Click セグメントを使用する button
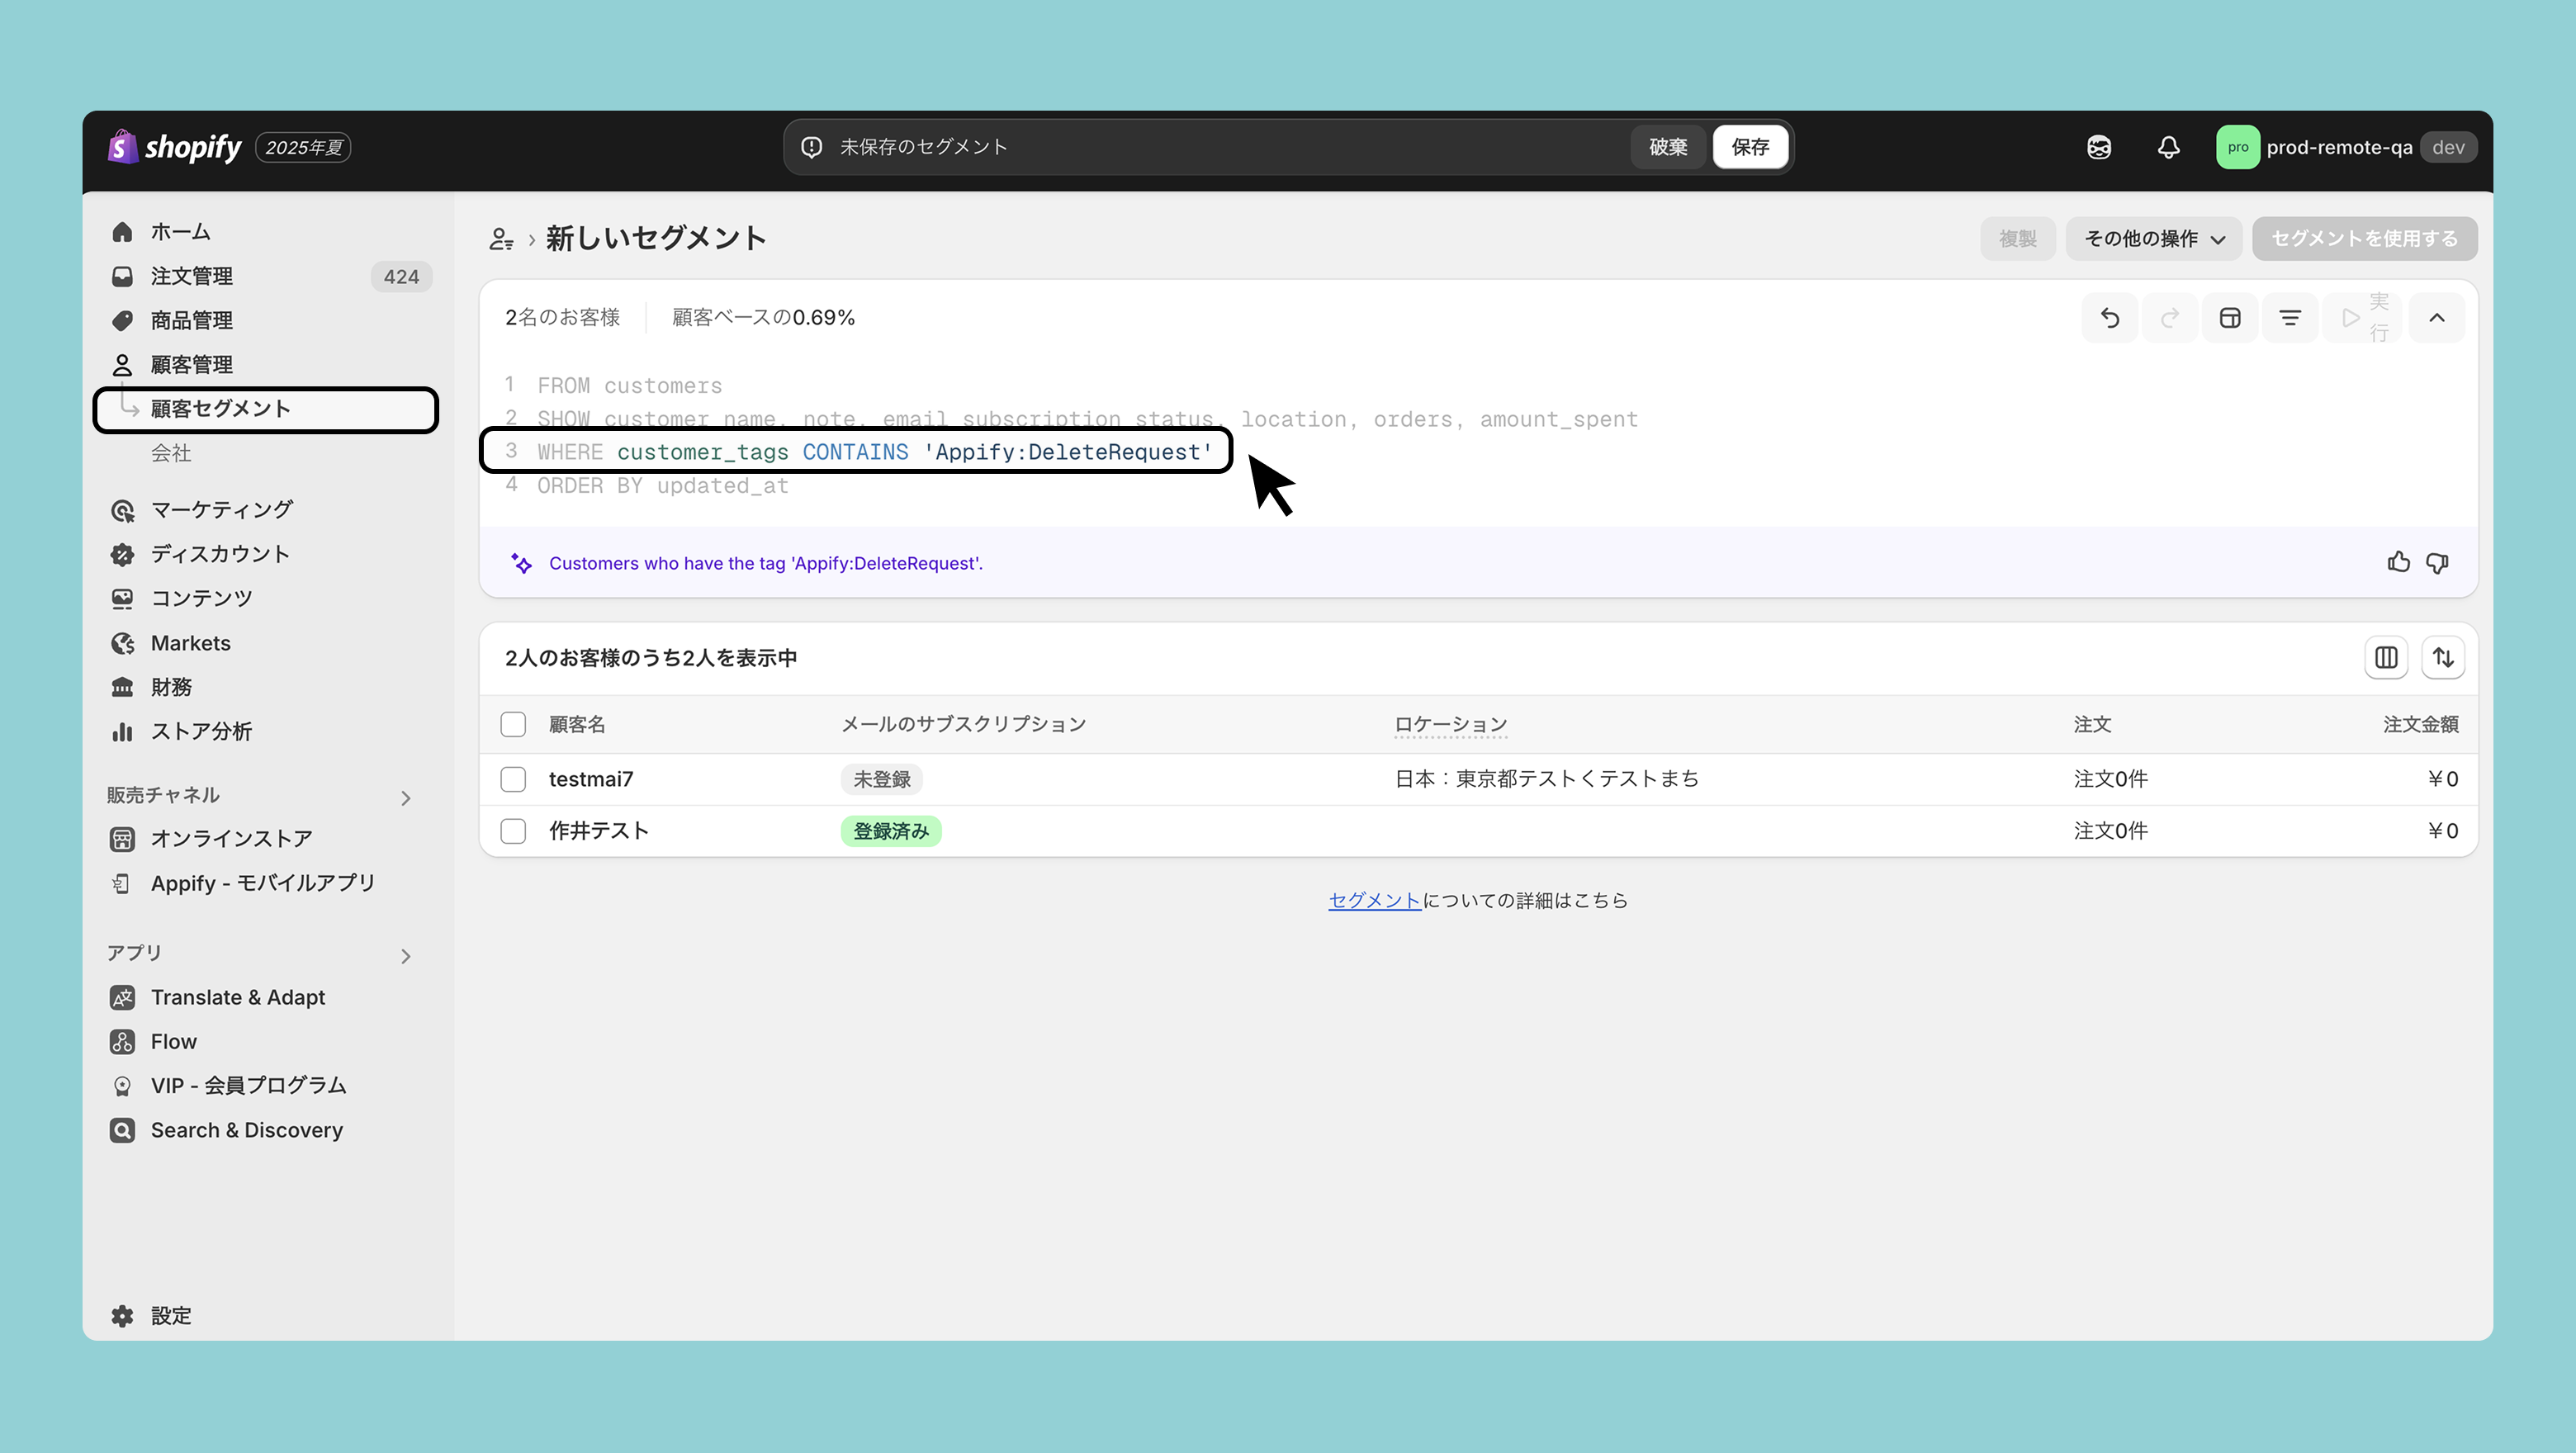2576x1453 pixels. coord(2364,239)
